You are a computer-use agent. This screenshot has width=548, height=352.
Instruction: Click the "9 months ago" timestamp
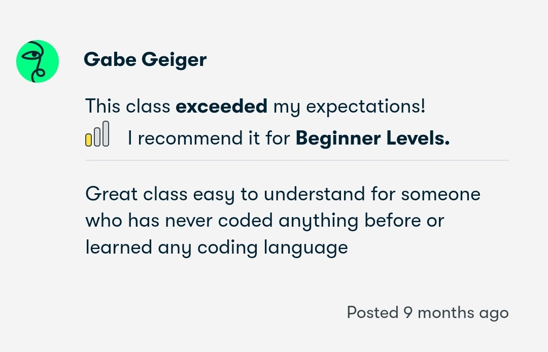(456, 312)
